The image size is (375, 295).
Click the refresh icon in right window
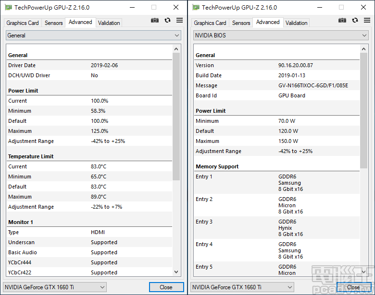pyautogui.click(x=355, y=20)
